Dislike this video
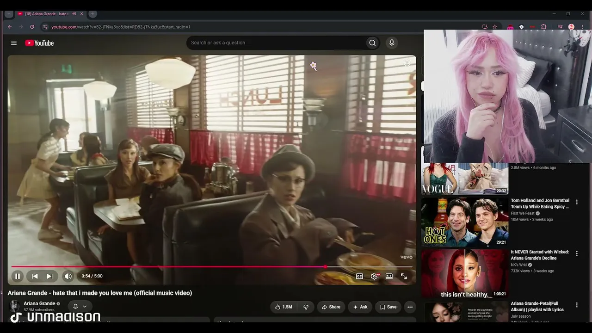The width and height of the screenshot is (592, 333). 306,307
